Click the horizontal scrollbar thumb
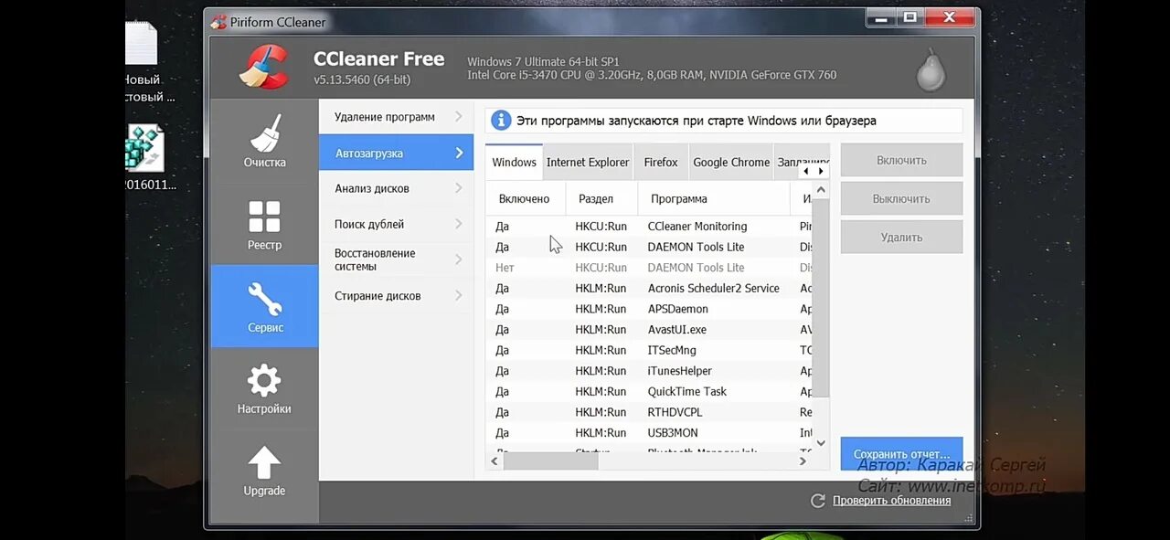Image resolution: width=1170 pixels, height=540 pixels. (x=550, y=461)
